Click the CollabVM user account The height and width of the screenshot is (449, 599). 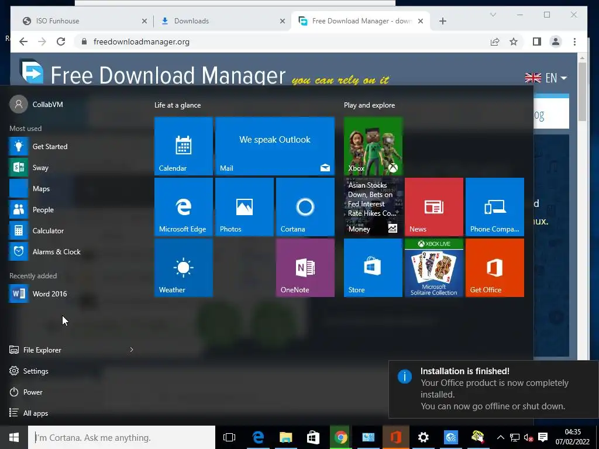tap(37, 104)
